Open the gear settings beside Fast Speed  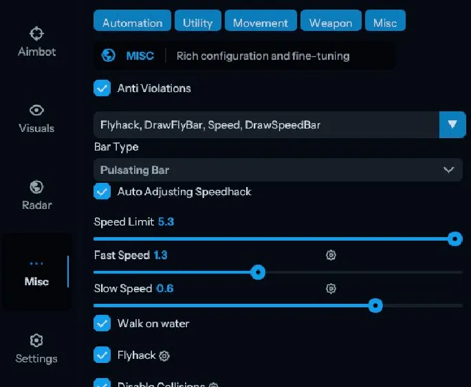coord(331,255)
